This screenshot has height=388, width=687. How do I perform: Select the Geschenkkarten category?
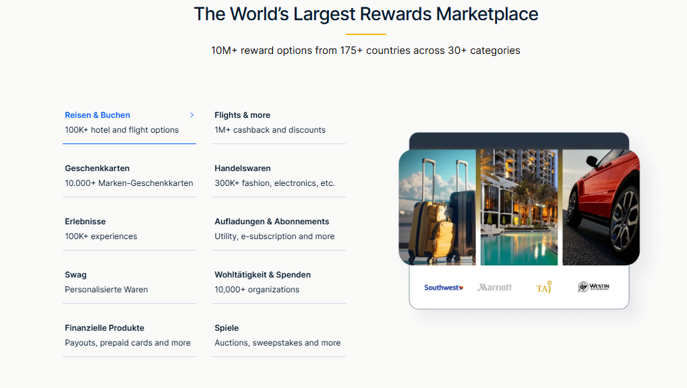pos(97,168)
